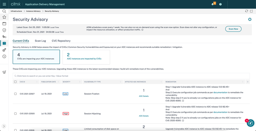Viewport: 256px width, 131px height.
Task: Open the settings gears icon in sidebar
Action: pos(4,50)
